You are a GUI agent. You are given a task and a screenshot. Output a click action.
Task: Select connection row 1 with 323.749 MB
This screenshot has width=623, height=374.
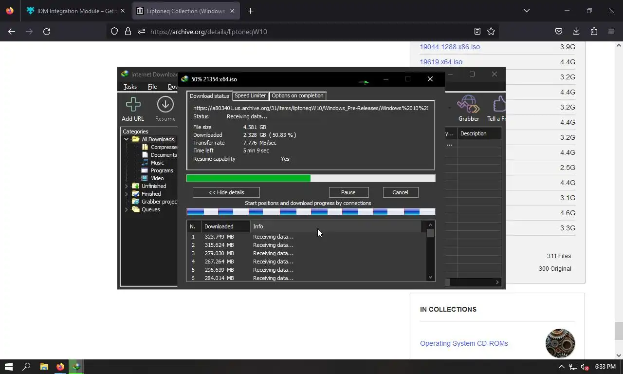coord(307,237)
